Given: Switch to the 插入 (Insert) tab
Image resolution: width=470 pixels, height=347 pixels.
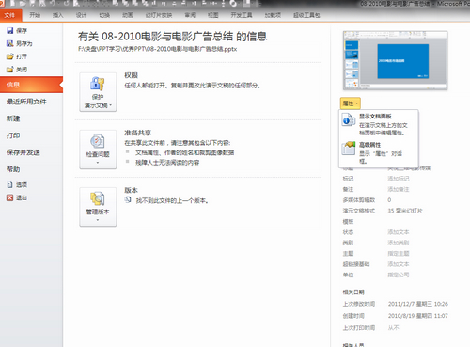Looking at the screenshot, I should pos(57,15).
